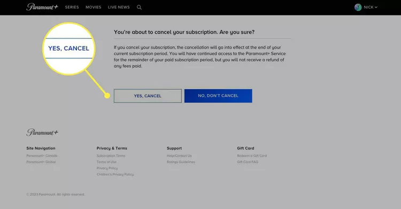This screenshot has height=209, width=401.
Task: Open the SERIES menu
Action: pos(72,7)
